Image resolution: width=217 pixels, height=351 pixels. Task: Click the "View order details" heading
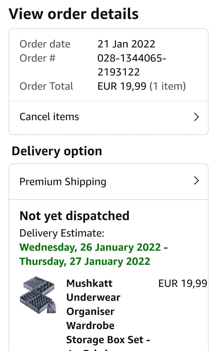pos(74,14)
